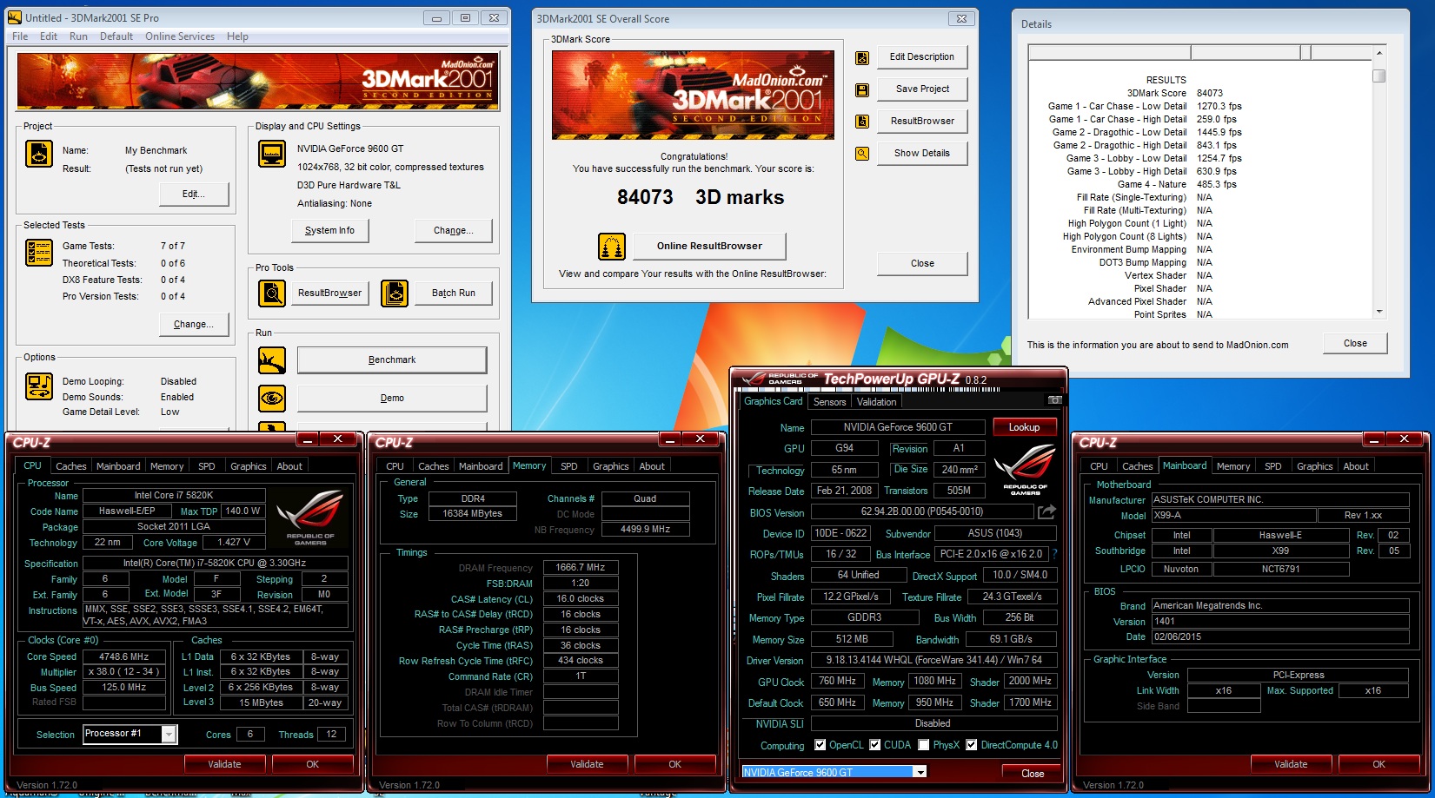
Task: Click the Specification field in CPU-Z
Action: pyautogui.click(x=215, y=563)
